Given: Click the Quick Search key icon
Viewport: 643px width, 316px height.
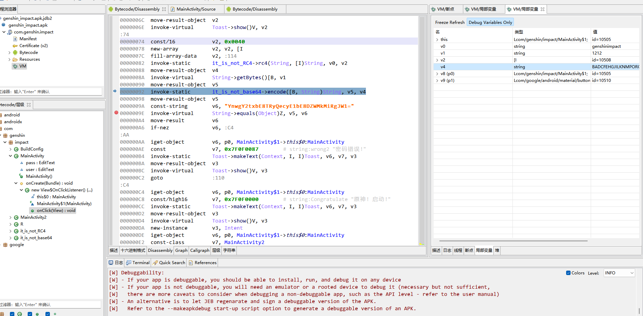Looking at the screenshot, I should pyautogui.click(x=155, y=263).
